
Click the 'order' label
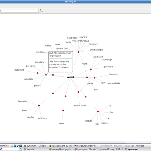[62, 123]
